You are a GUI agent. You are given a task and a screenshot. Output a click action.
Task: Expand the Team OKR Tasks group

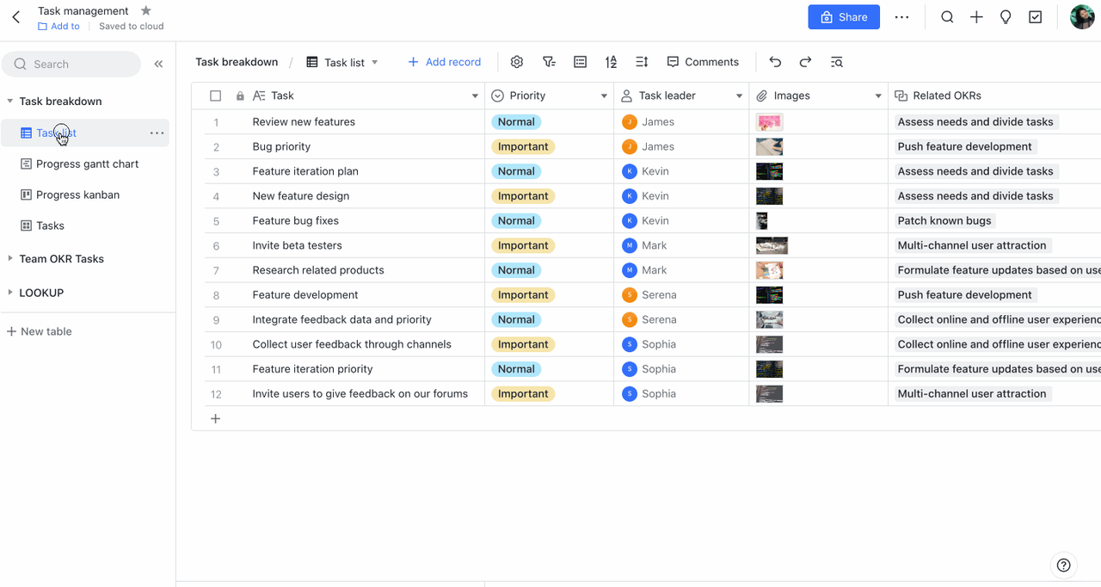coord(10,258)
